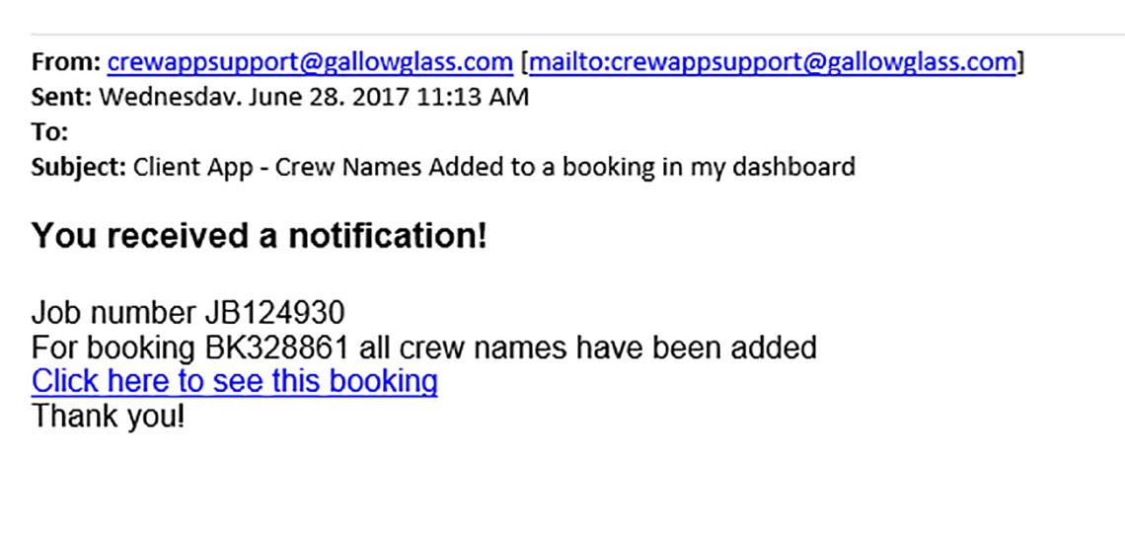Click the 'You received a notification!' heading
This screenshot has height=543, width=1125.
click(260, 236)
